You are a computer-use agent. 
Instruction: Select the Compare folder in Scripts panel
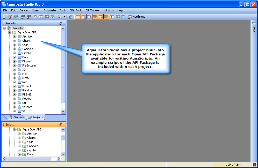tap(33, 146)
